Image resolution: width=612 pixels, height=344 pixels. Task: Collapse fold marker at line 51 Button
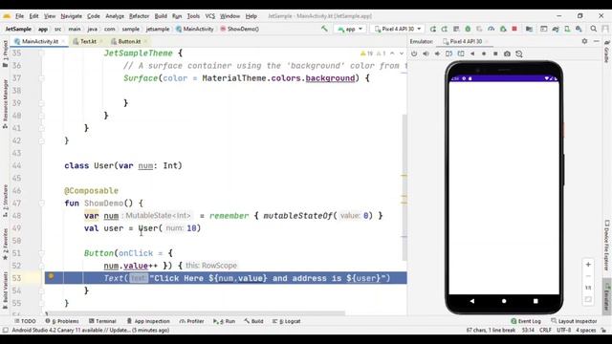[x=41, y=253]
